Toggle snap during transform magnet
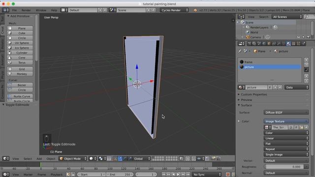The image size is (315, 177). [193, 159]
